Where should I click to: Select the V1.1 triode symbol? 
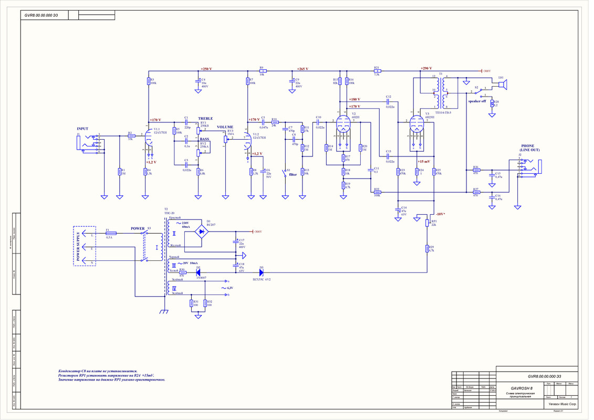click(149, 138)
